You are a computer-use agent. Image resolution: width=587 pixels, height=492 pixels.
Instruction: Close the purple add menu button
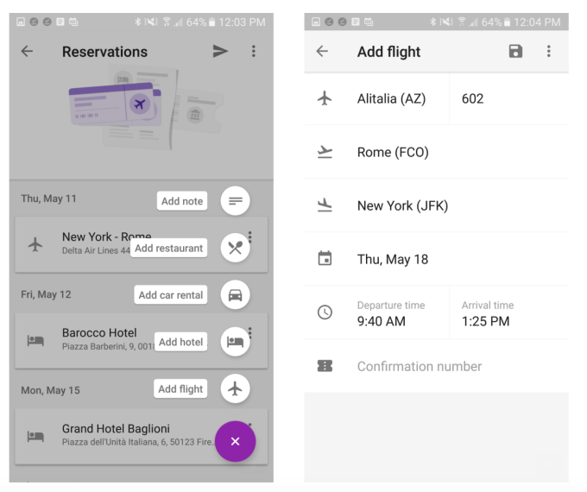click(x=235, y=441)
